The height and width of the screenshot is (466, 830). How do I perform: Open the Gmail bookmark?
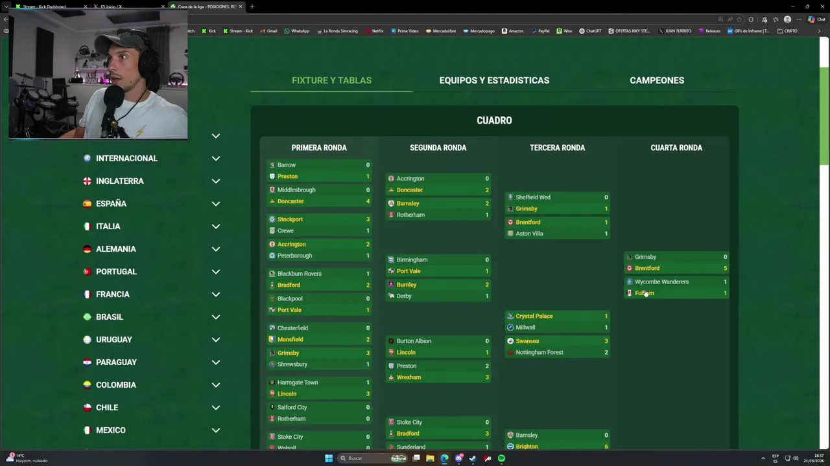point(268,31)
